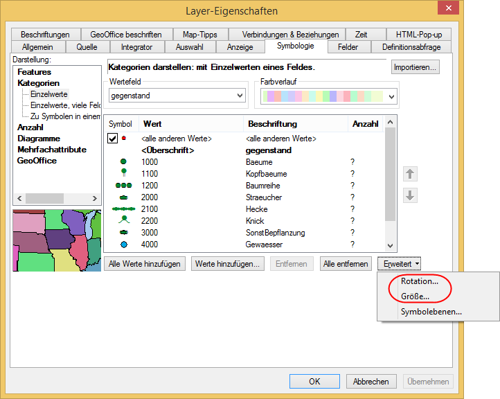Click the Wert column header
The height and width of the screenshot is (399, 500).
[x=191, y=124]
